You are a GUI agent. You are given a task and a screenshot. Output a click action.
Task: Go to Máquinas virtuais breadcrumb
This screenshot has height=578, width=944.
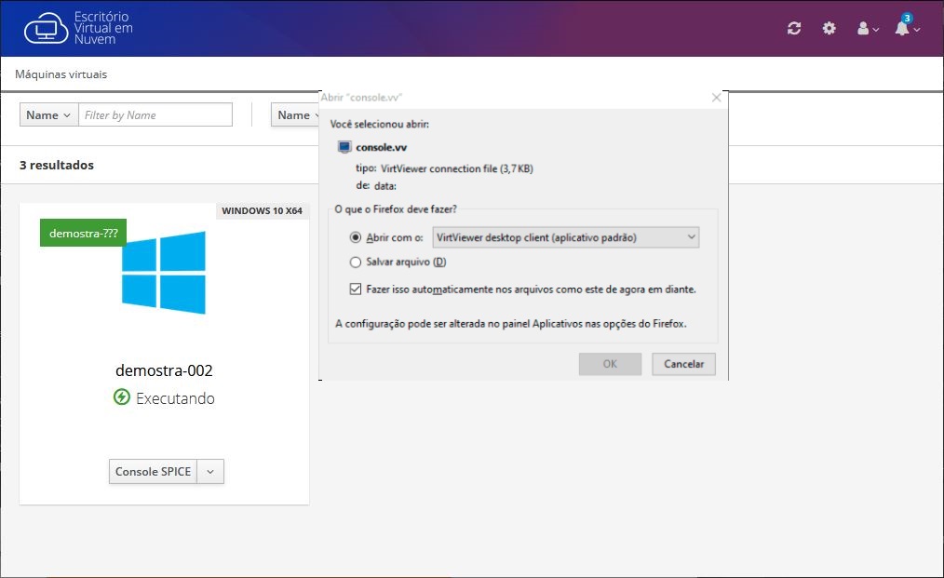tap(61, 74)
